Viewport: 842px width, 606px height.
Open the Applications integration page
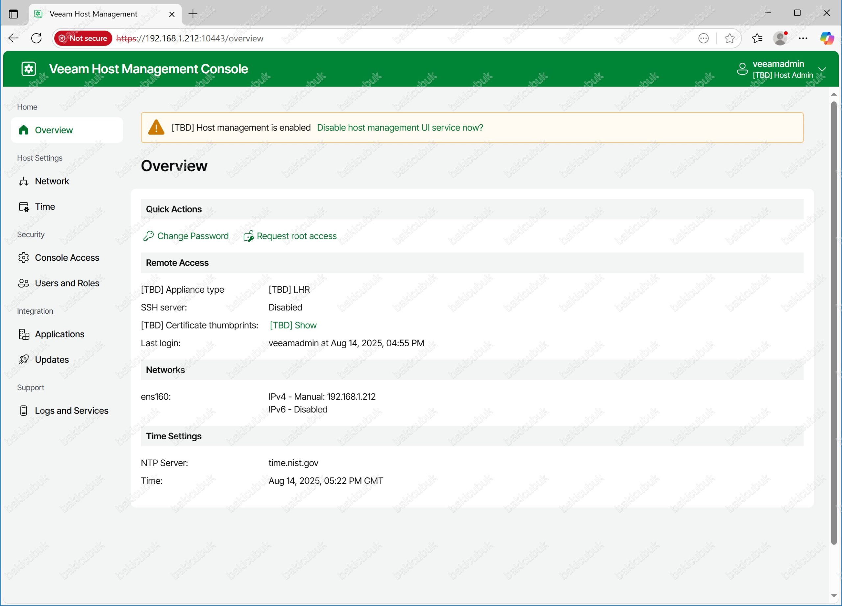coord(67,334)
